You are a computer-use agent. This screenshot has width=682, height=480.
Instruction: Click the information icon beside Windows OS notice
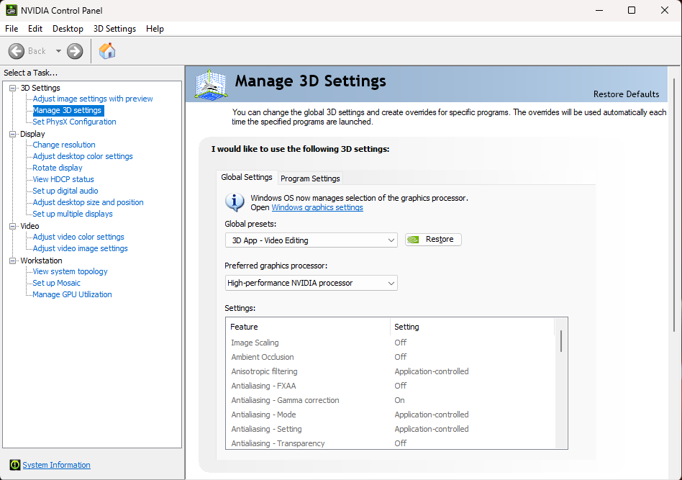click(x=235, y=202)
